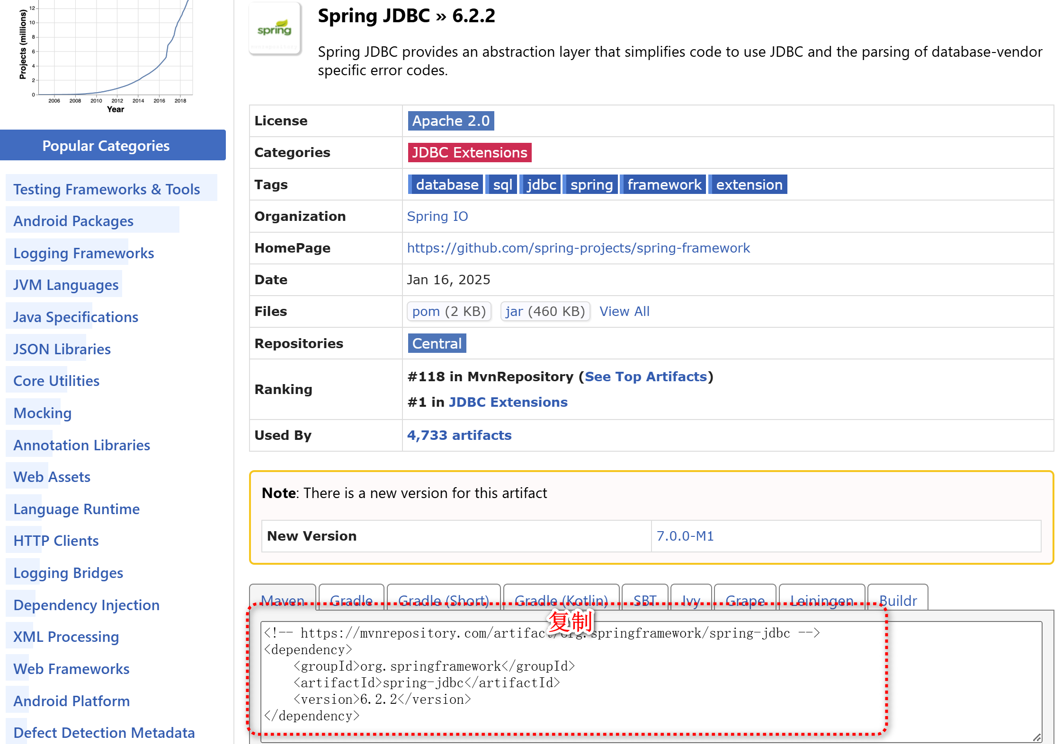Image resolution: width=1062 pixels, height=744 pixels.
Task: Open JSON Libraries category
Action: [62, 349]
